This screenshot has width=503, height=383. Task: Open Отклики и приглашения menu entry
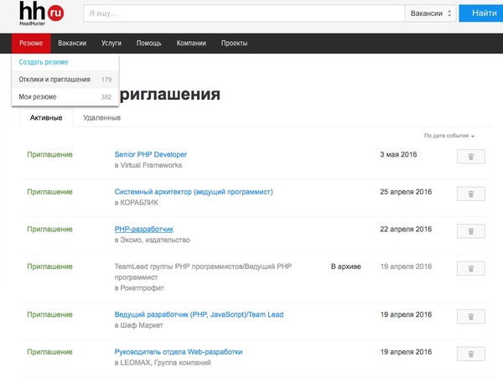click(54, 80)
